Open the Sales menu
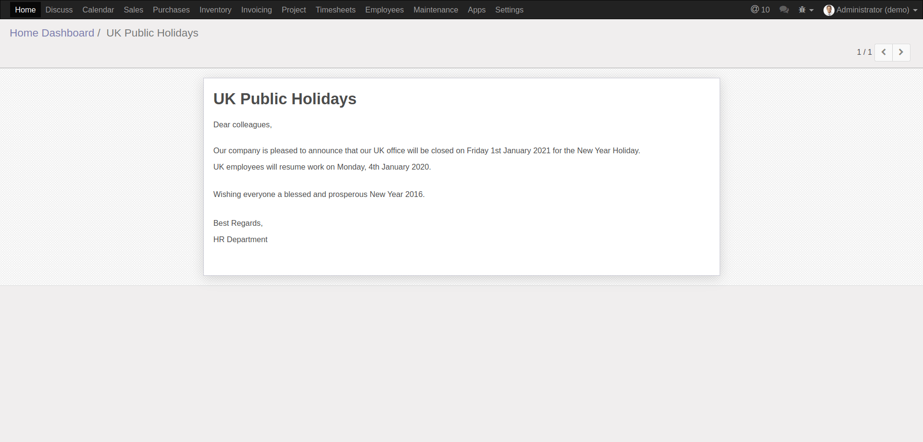 pyautogui.click(x=133, y=10)
